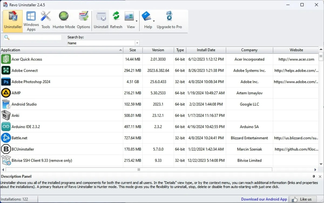Select Arduino IDE 2.3.2 entry

coord(26,127)
